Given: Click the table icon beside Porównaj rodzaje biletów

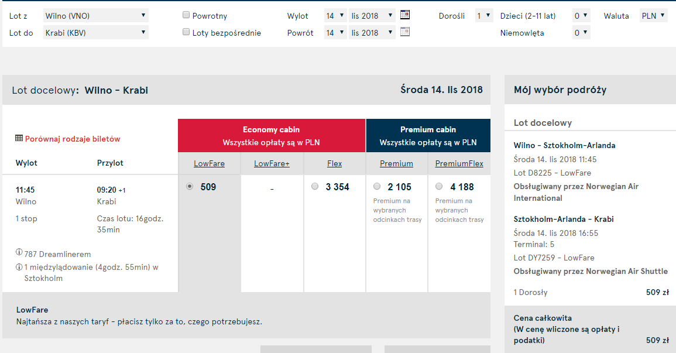Looking at the screenshot, I should [19, 138].
